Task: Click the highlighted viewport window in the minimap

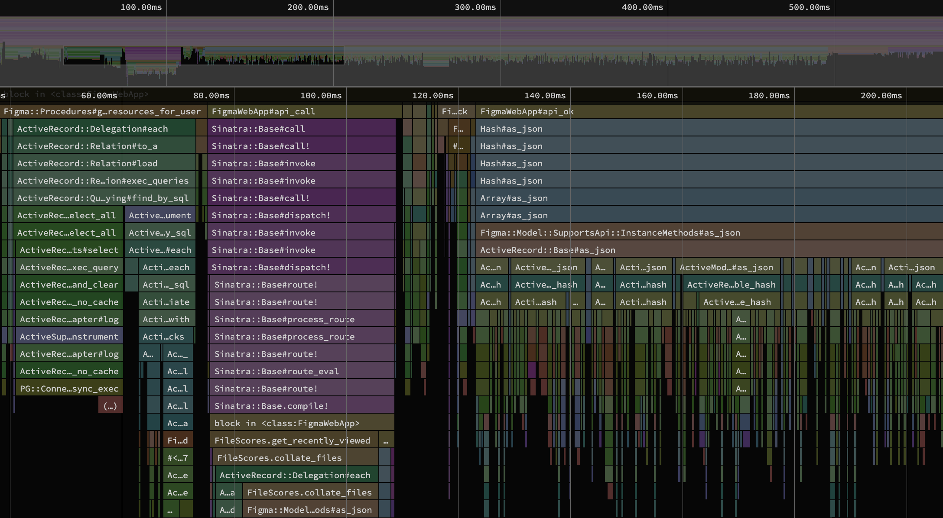Action: (204, 55)
